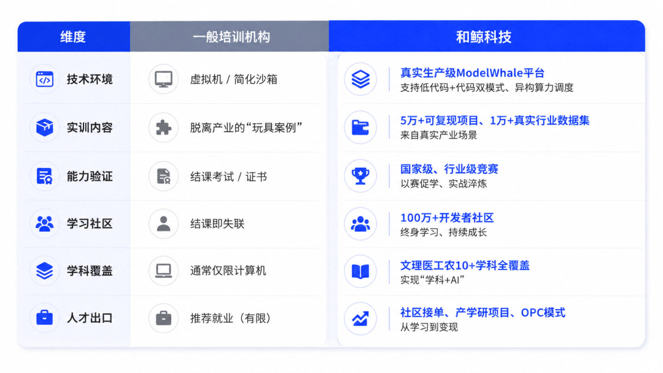Click the 学习社区 row label
The height and width of the screenshot is (373, 663).
click(90, 223)
